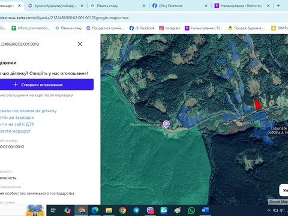Launch Microsoft Copilot from the taskbar
The width and height of the screenshot is (288, 216).
click(67, 211)
